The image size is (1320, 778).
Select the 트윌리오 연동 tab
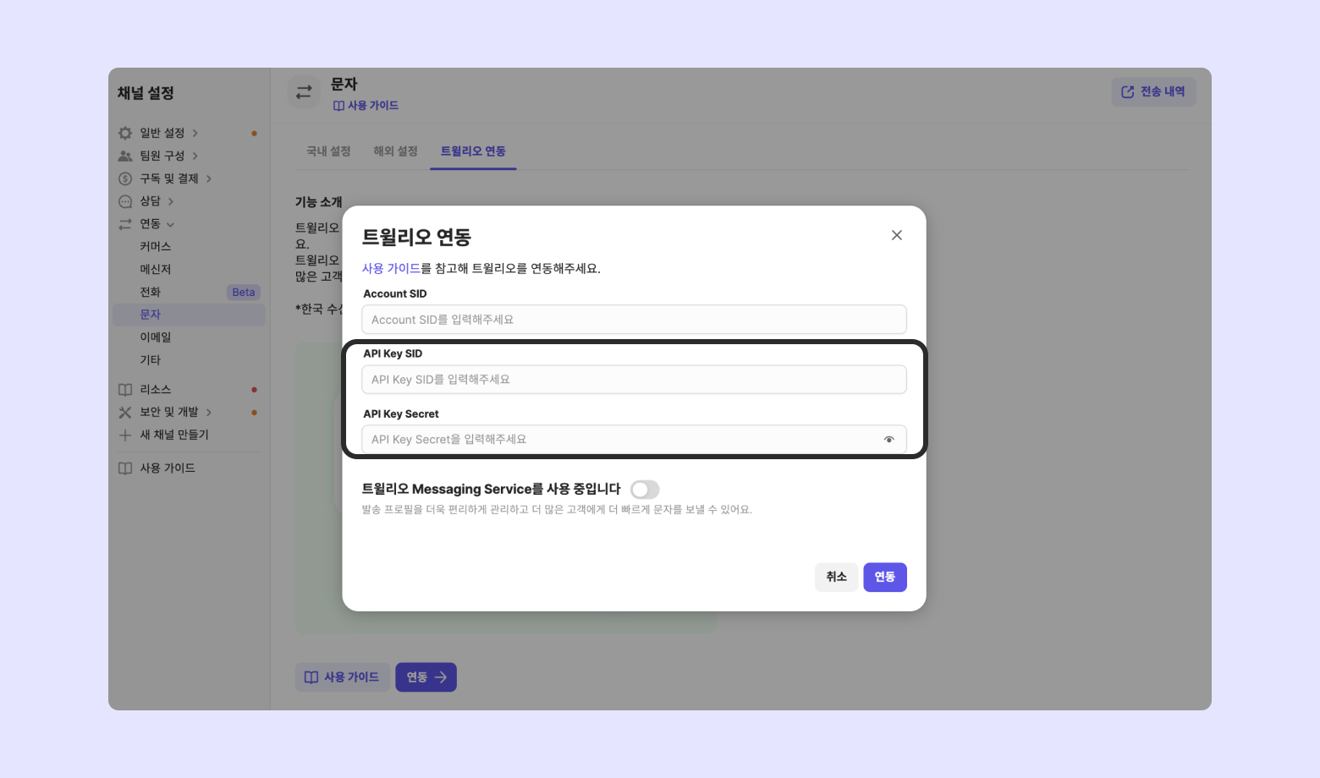[x=473, y=151]
